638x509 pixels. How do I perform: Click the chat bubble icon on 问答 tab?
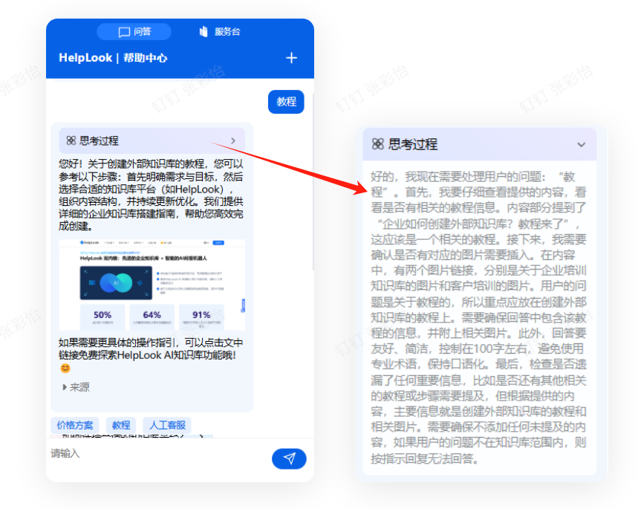click(x=124, y=32)
